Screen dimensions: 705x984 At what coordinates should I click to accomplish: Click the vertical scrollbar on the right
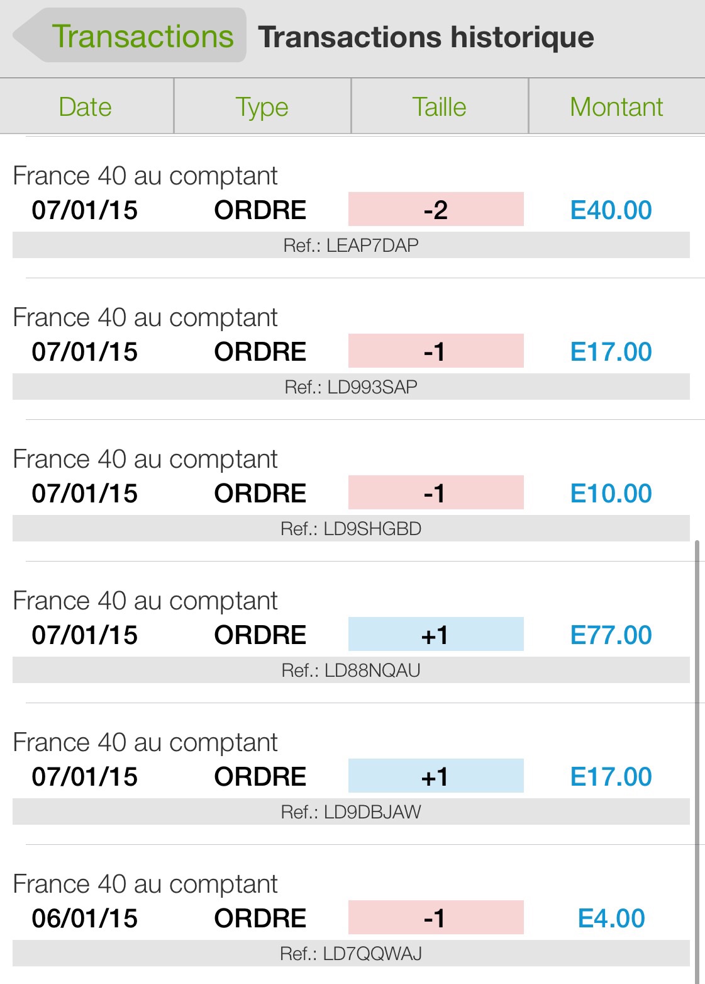tap(697, 755)
